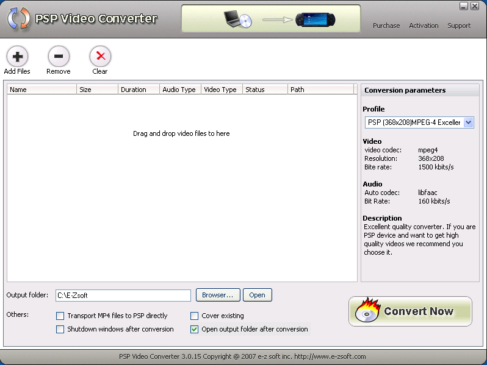
Task: Click the Conversion parameters panel header
Action: [420, 90]
